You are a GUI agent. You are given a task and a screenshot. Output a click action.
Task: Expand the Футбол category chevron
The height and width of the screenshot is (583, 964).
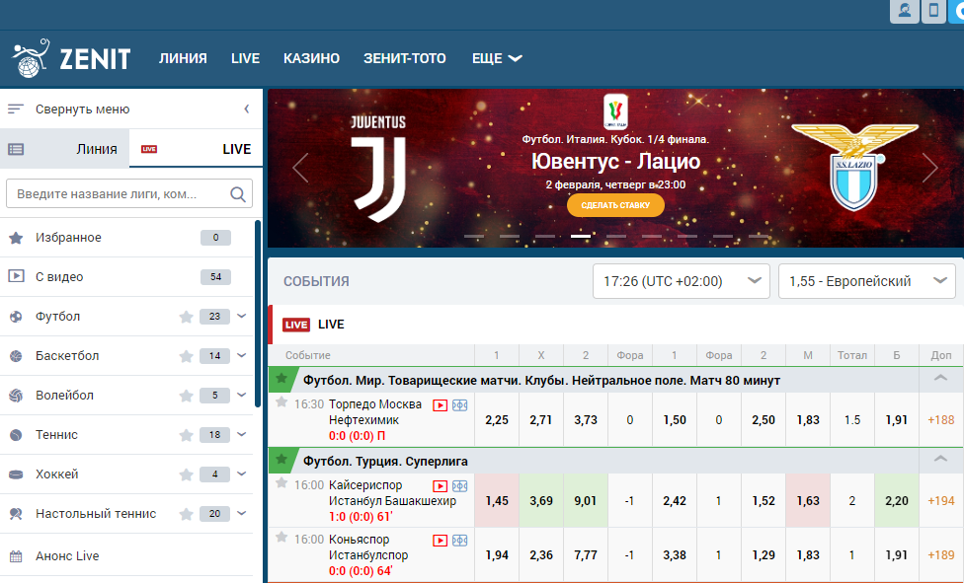(242, 316)
